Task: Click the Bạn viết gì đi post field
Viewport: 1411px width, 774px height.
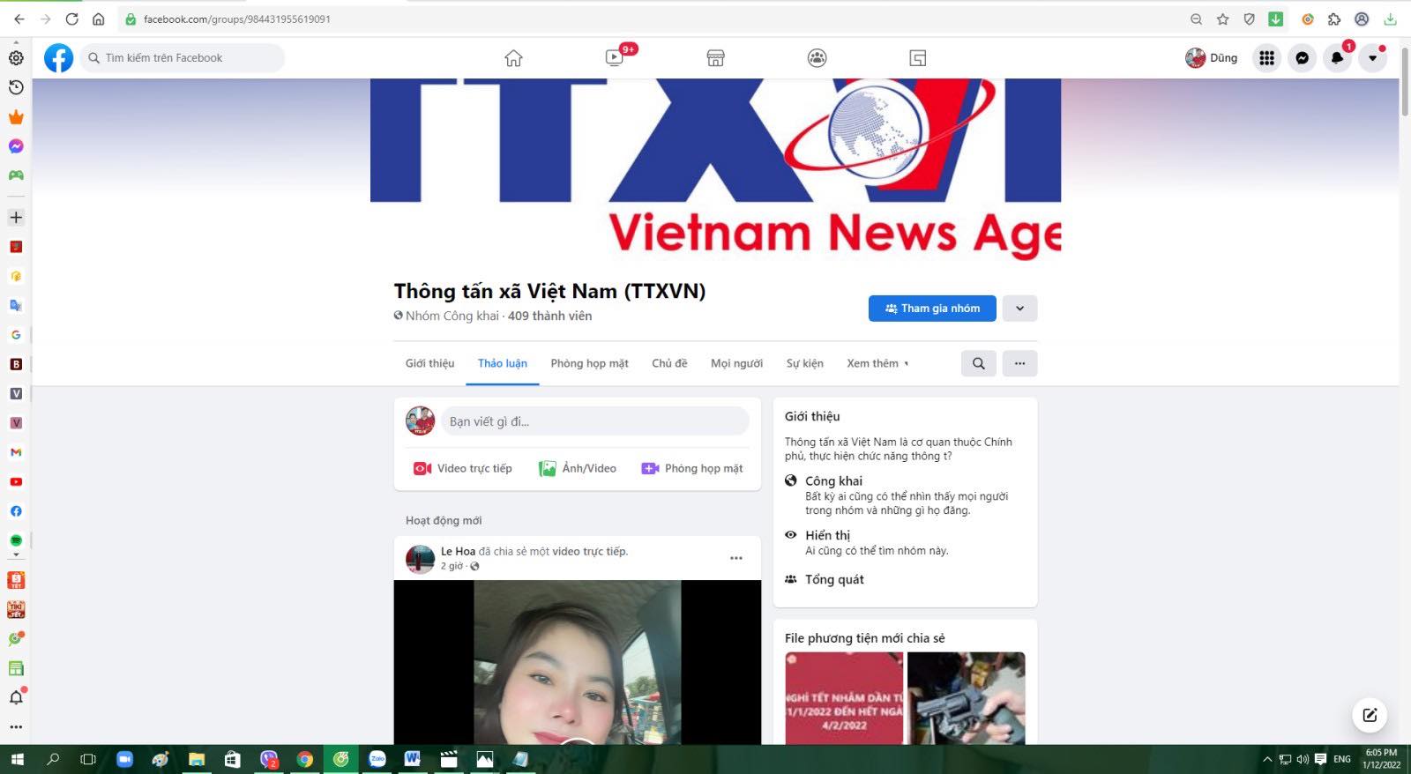Action: point(595,421)
